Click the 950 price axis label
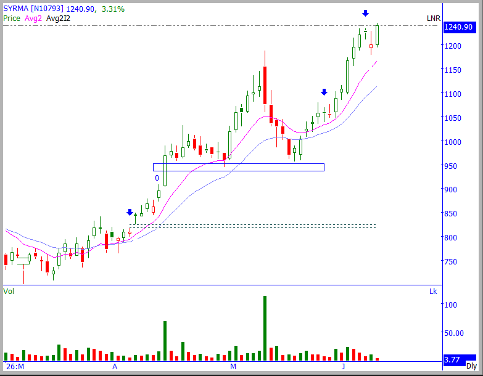 pyautogui.click(x=450, y=166)
